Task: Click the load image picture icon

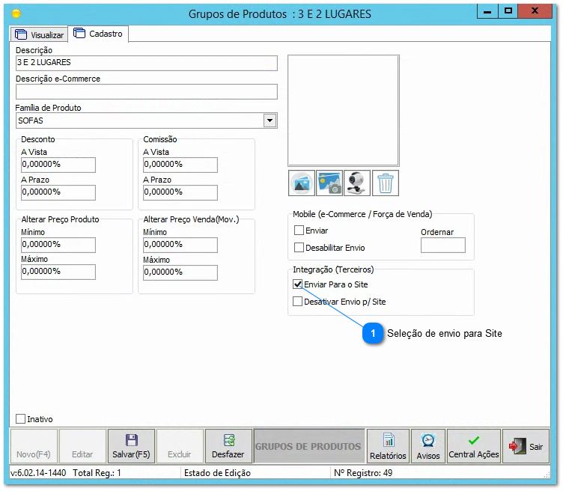Action: coord(301,183)
